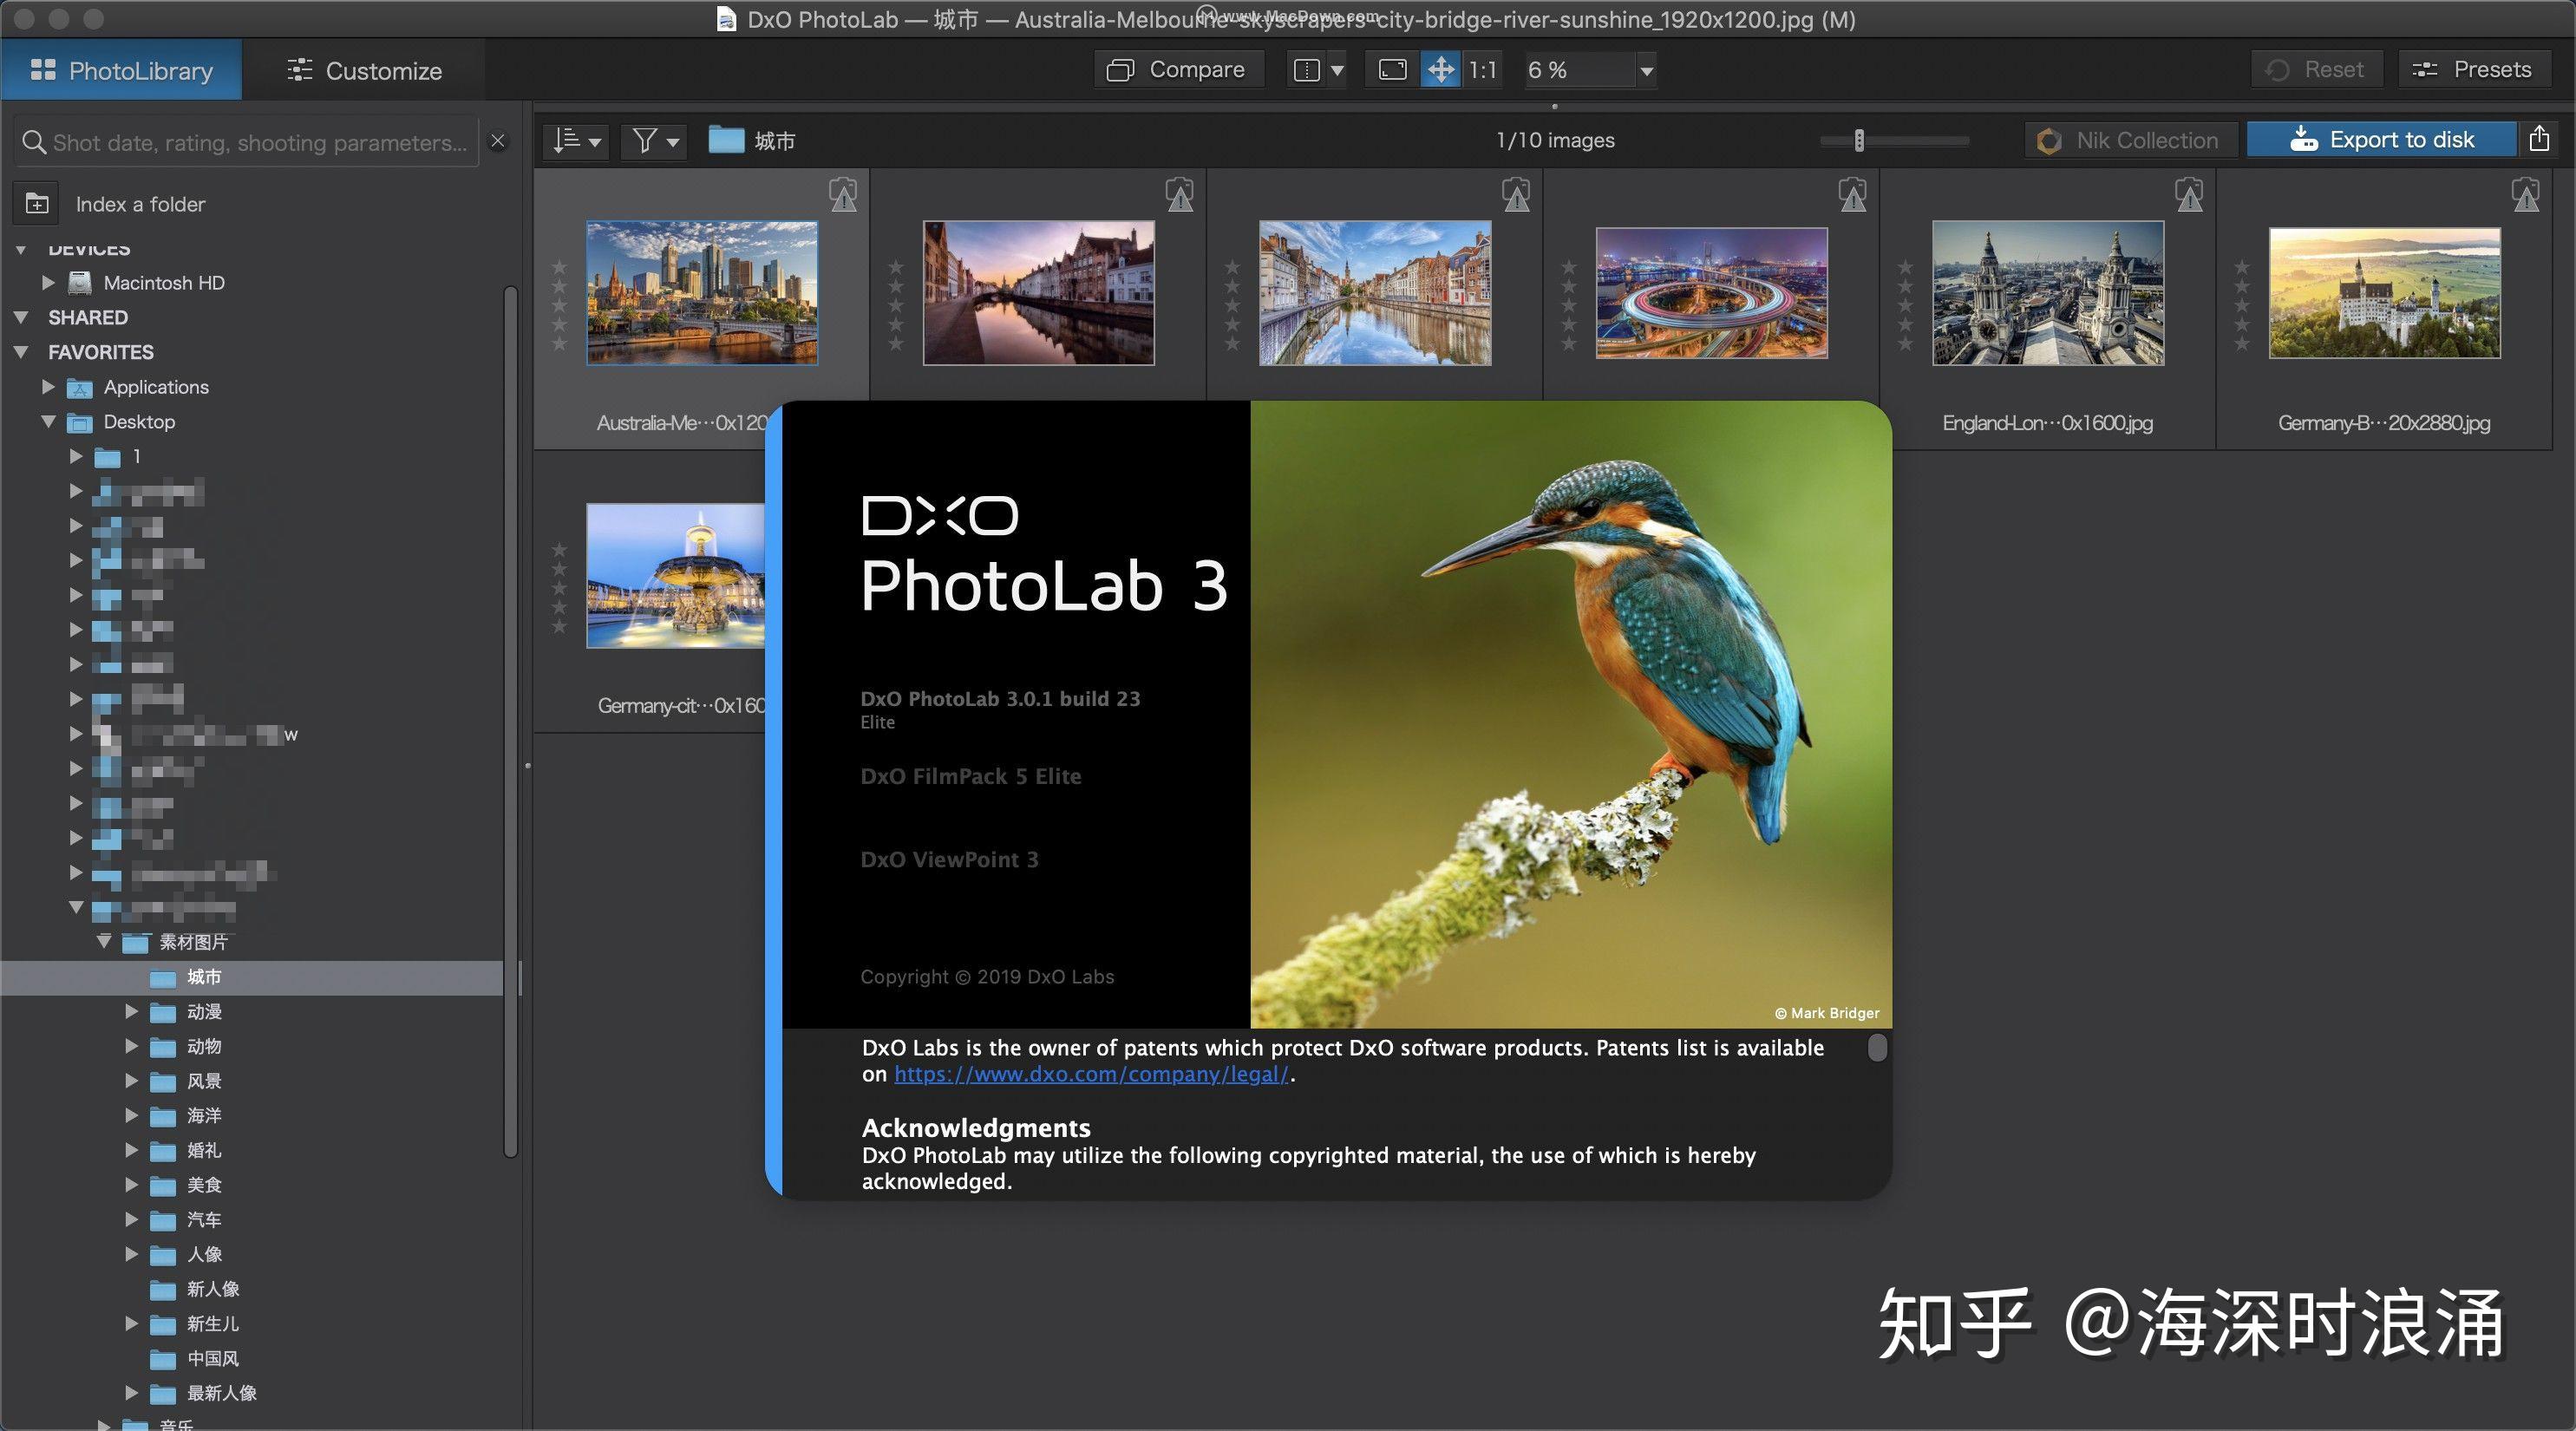The width and height of the screenshot is (2576, 1431).
Task: Select the sunset canal houses thumbnail
Action: click(1038, 293)
